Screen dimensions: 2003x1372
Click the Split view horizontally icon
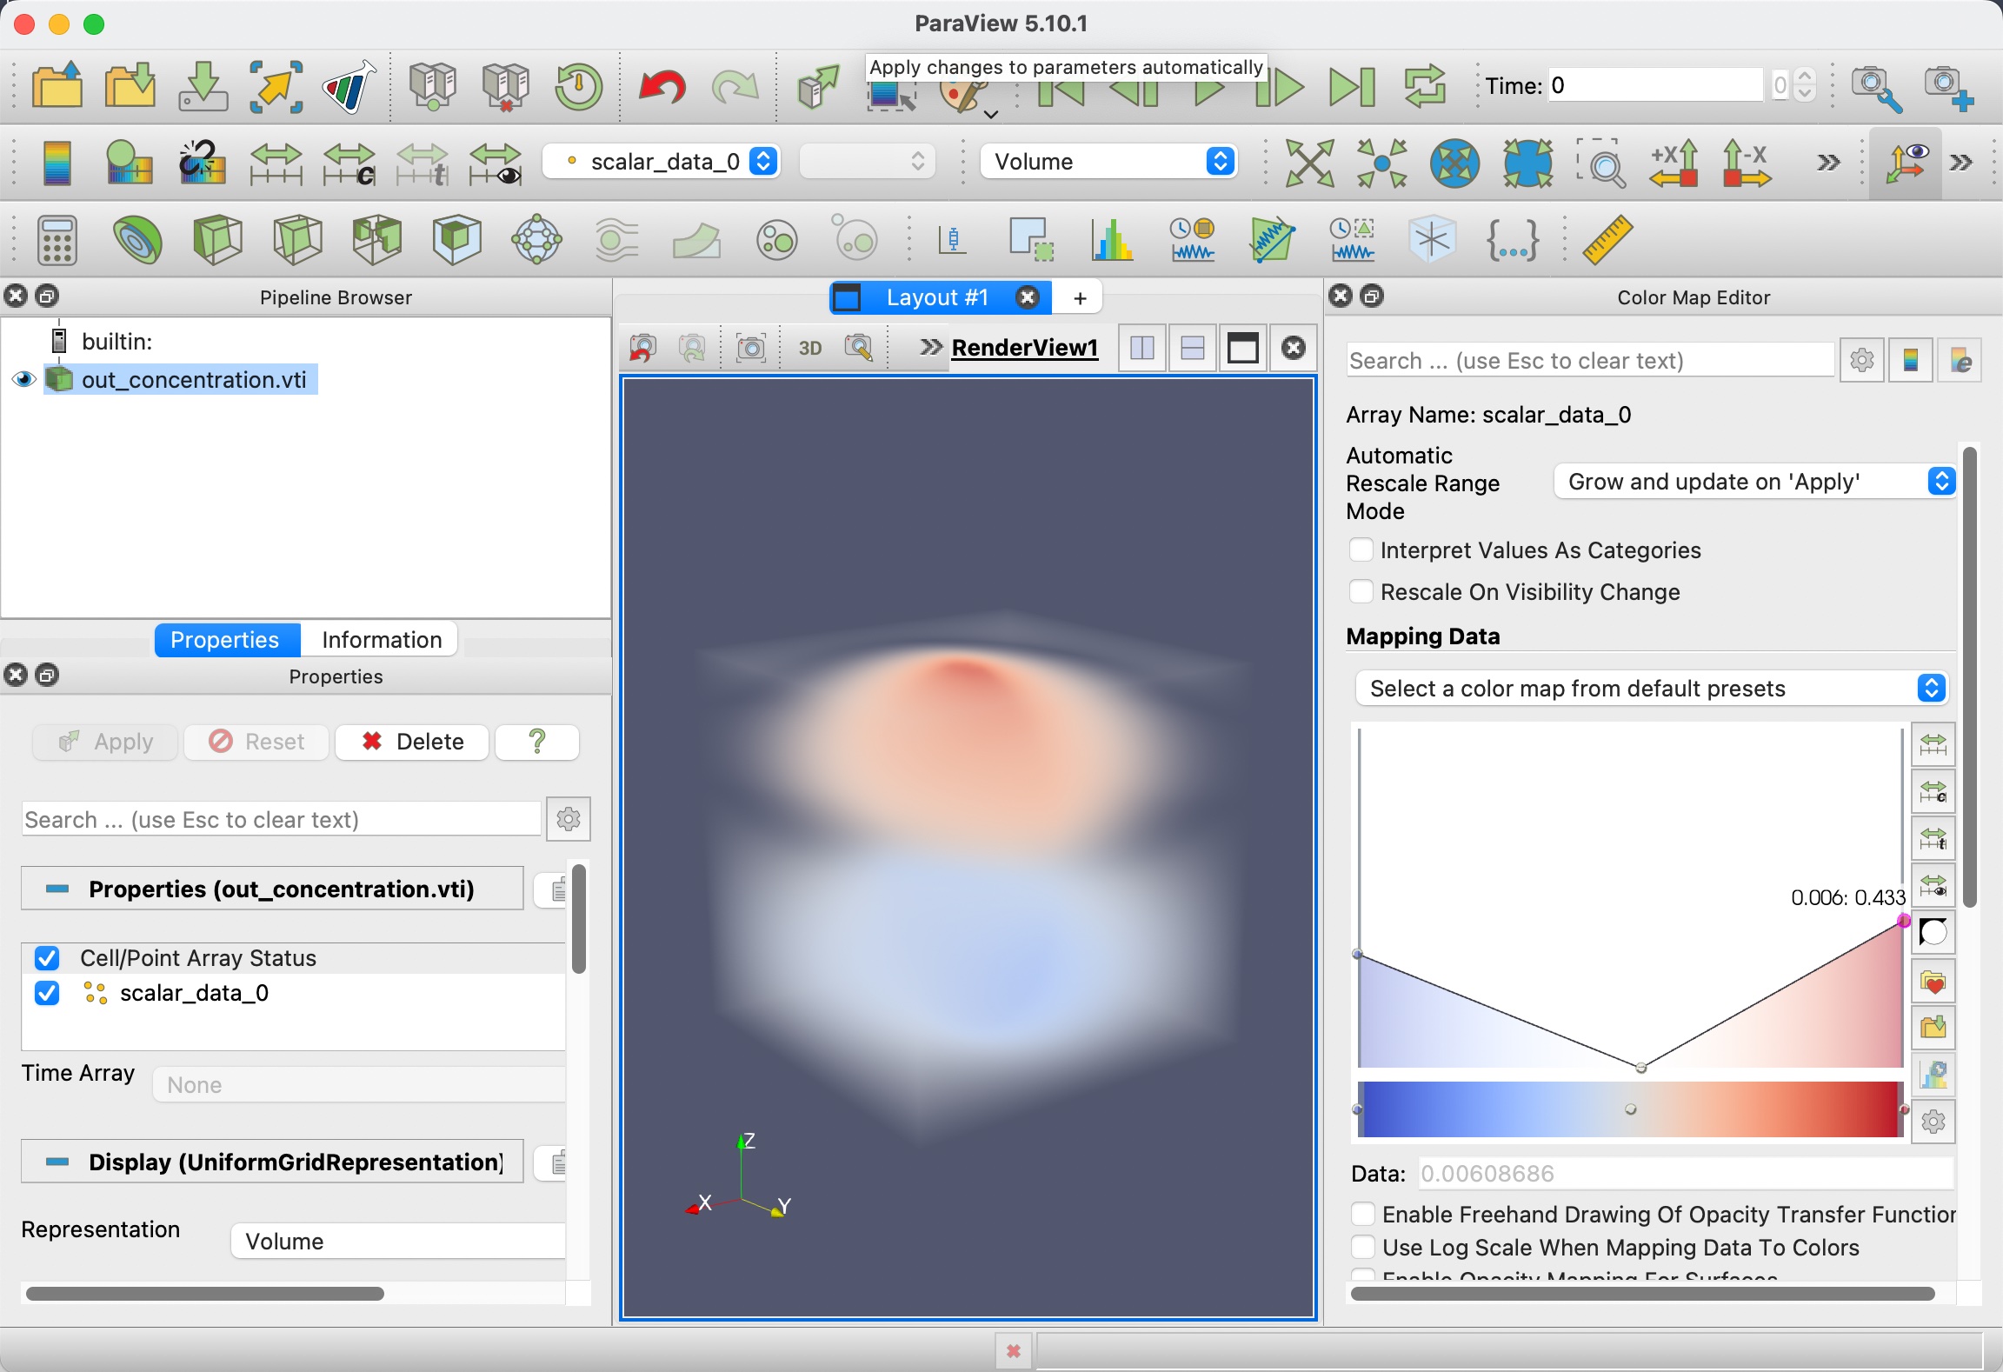(x=1142, y=348)
